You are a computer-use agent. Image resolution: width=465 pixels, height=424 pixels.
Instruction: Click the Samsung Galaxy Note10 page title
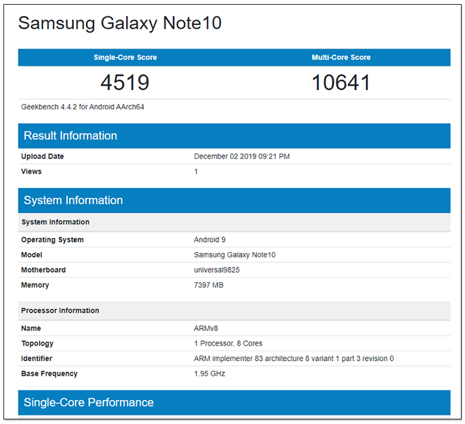pyautogui.click(x=120, y=23)
